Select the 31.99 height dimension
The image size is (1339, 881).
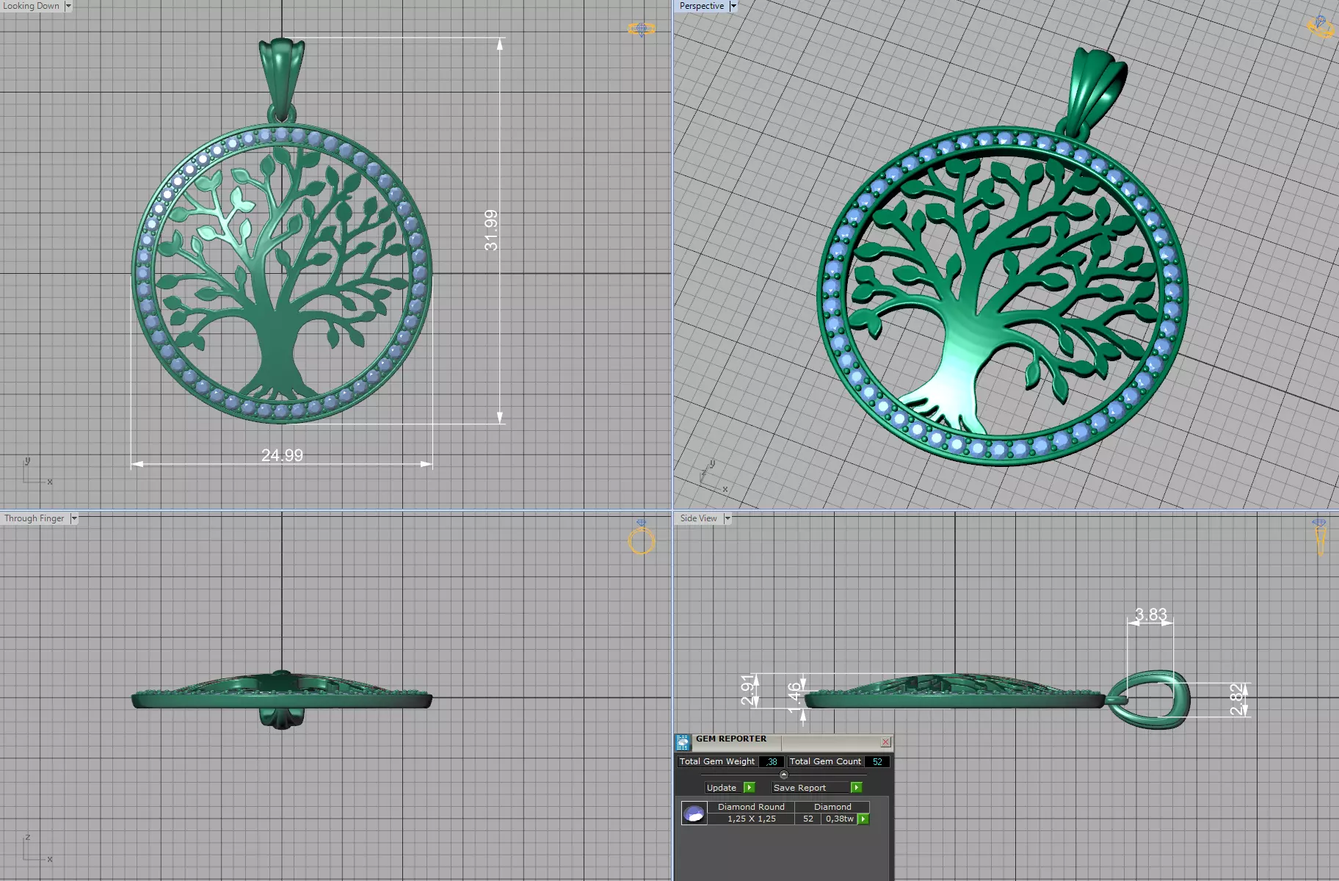point(491,231)
